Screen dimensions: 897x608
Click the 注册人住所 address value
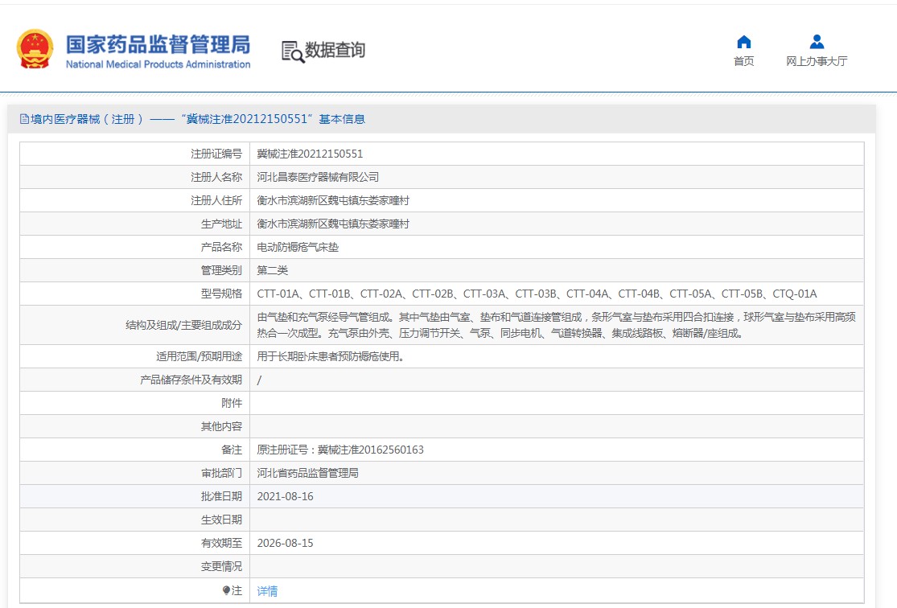(x=333, y=201)
